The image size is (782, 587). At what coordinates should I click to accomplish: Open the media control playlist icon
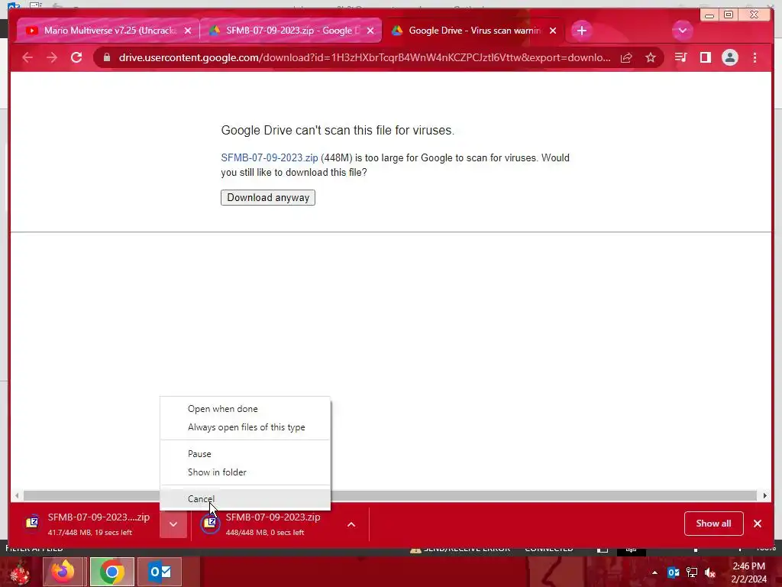[680, 57]
